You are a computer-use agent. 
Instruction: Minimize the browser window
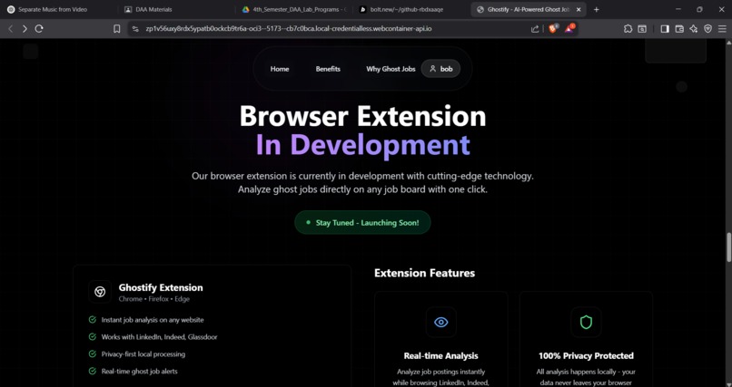[x=678, y=9]
